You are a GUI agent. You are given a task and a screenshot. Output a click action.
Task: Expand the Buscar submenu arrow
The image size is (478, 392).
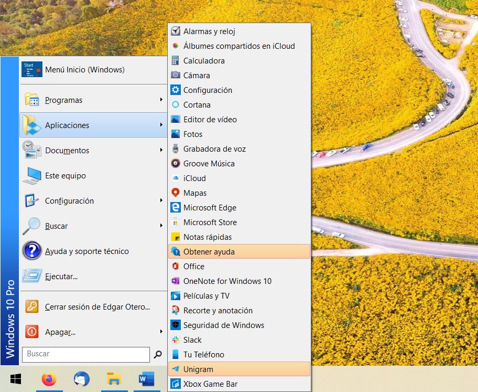[x=161, y=226]
